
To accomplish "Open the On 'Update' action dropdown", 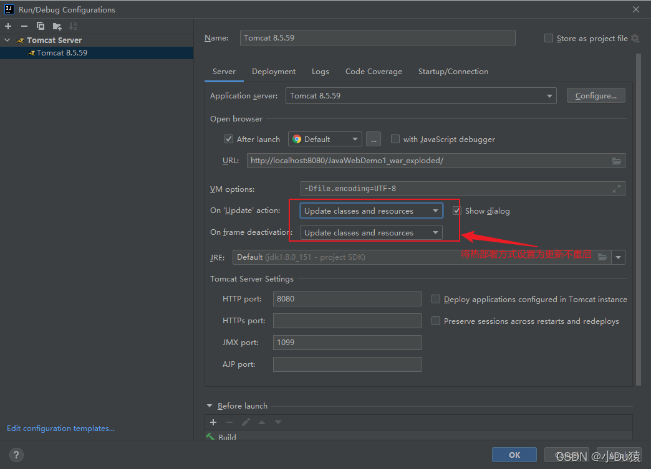I will tap(371, 211).
